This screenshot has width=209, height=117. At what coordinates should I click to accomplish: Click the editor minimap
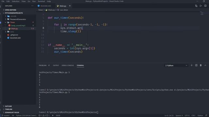202,13
